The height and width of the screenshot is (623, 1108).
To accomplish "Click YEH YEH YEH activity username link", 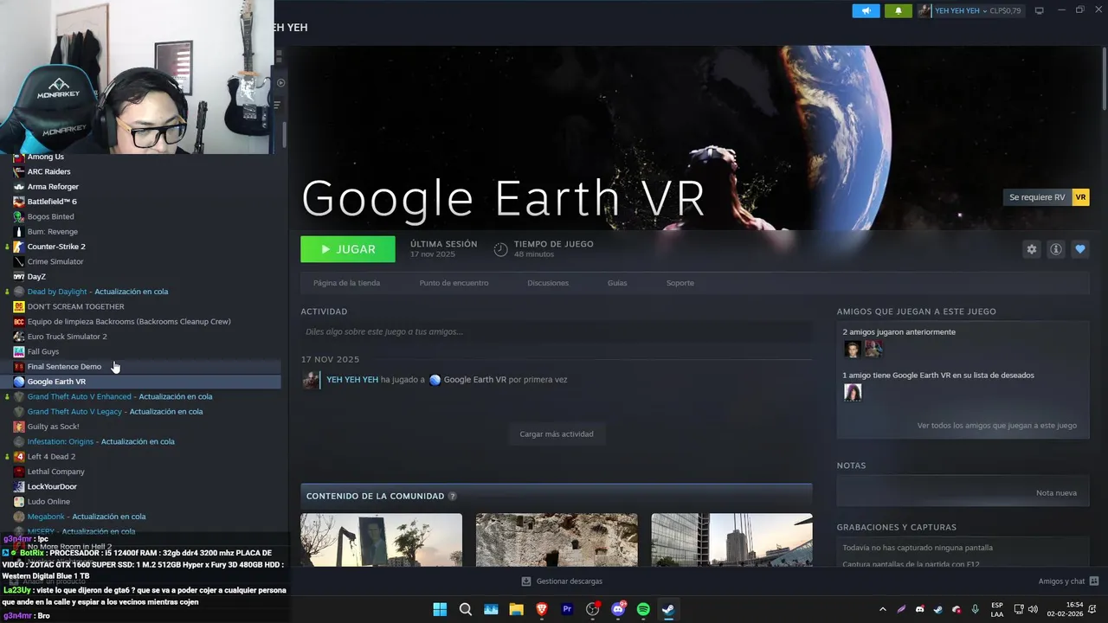I will (x=352, y=380).
